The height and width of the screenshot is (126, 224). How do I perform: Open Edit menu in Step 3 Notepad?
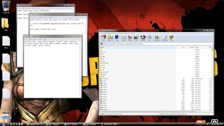point(30,39)
